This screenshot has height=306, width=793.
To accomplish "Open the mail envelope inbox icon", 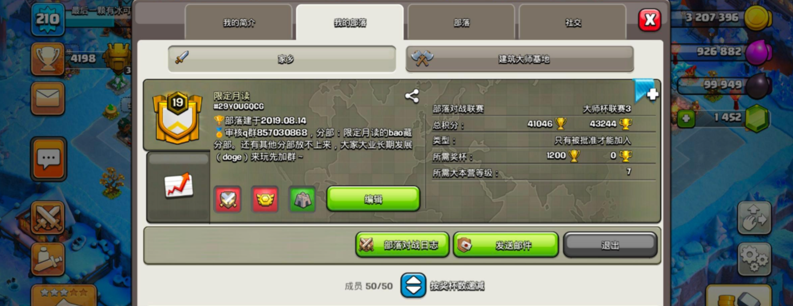I will pos(48,99).
